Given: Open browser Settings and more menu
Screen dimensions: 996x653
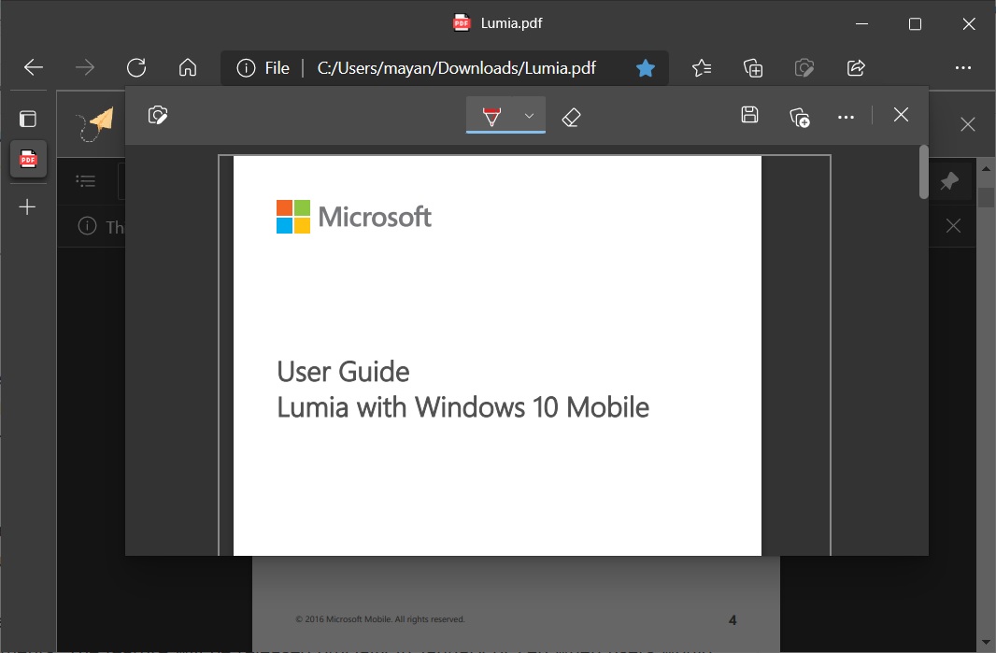Looking at the screenshot, I should (x=963, y=68).
